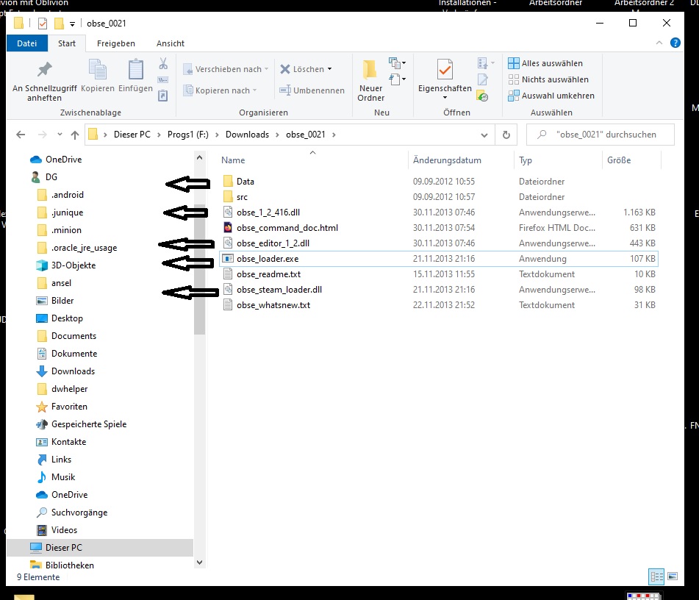
Task: Click the up arrow navigation button
Action: coord(74,135)
